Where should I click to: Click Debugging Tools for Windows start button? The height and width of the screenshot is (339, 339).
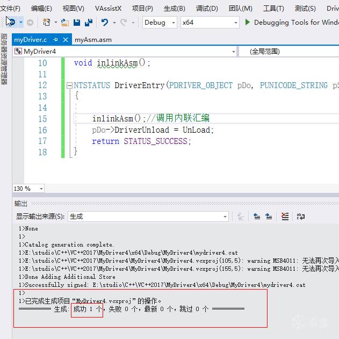pyautogui.click(x=292, y=23)
